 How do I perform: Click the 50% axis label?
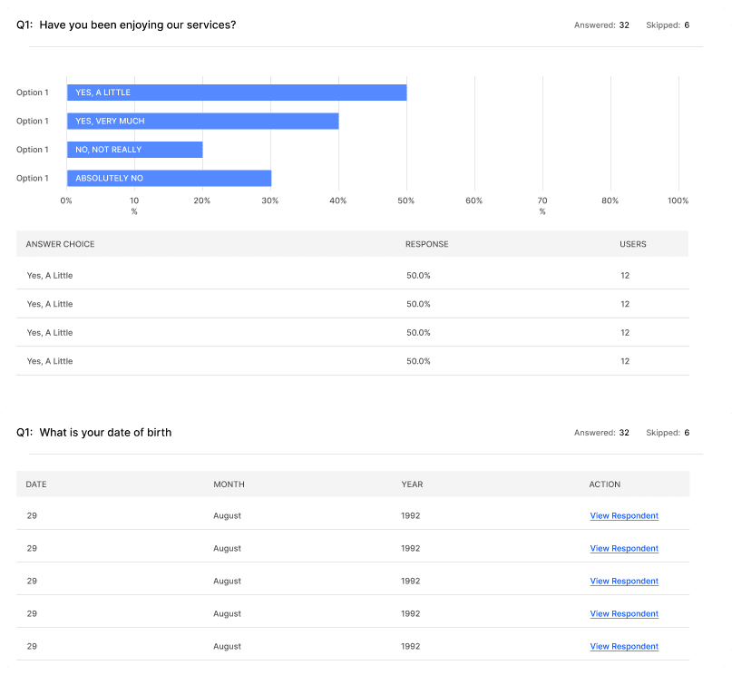pos(406,201)
